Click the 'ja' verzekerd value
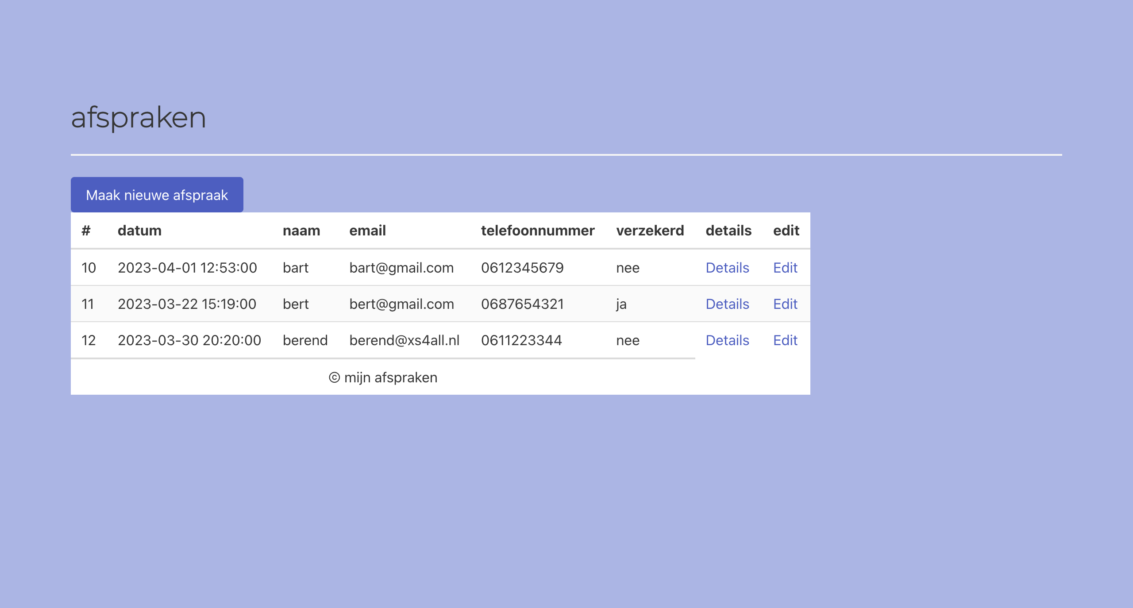 pos(621,304)
